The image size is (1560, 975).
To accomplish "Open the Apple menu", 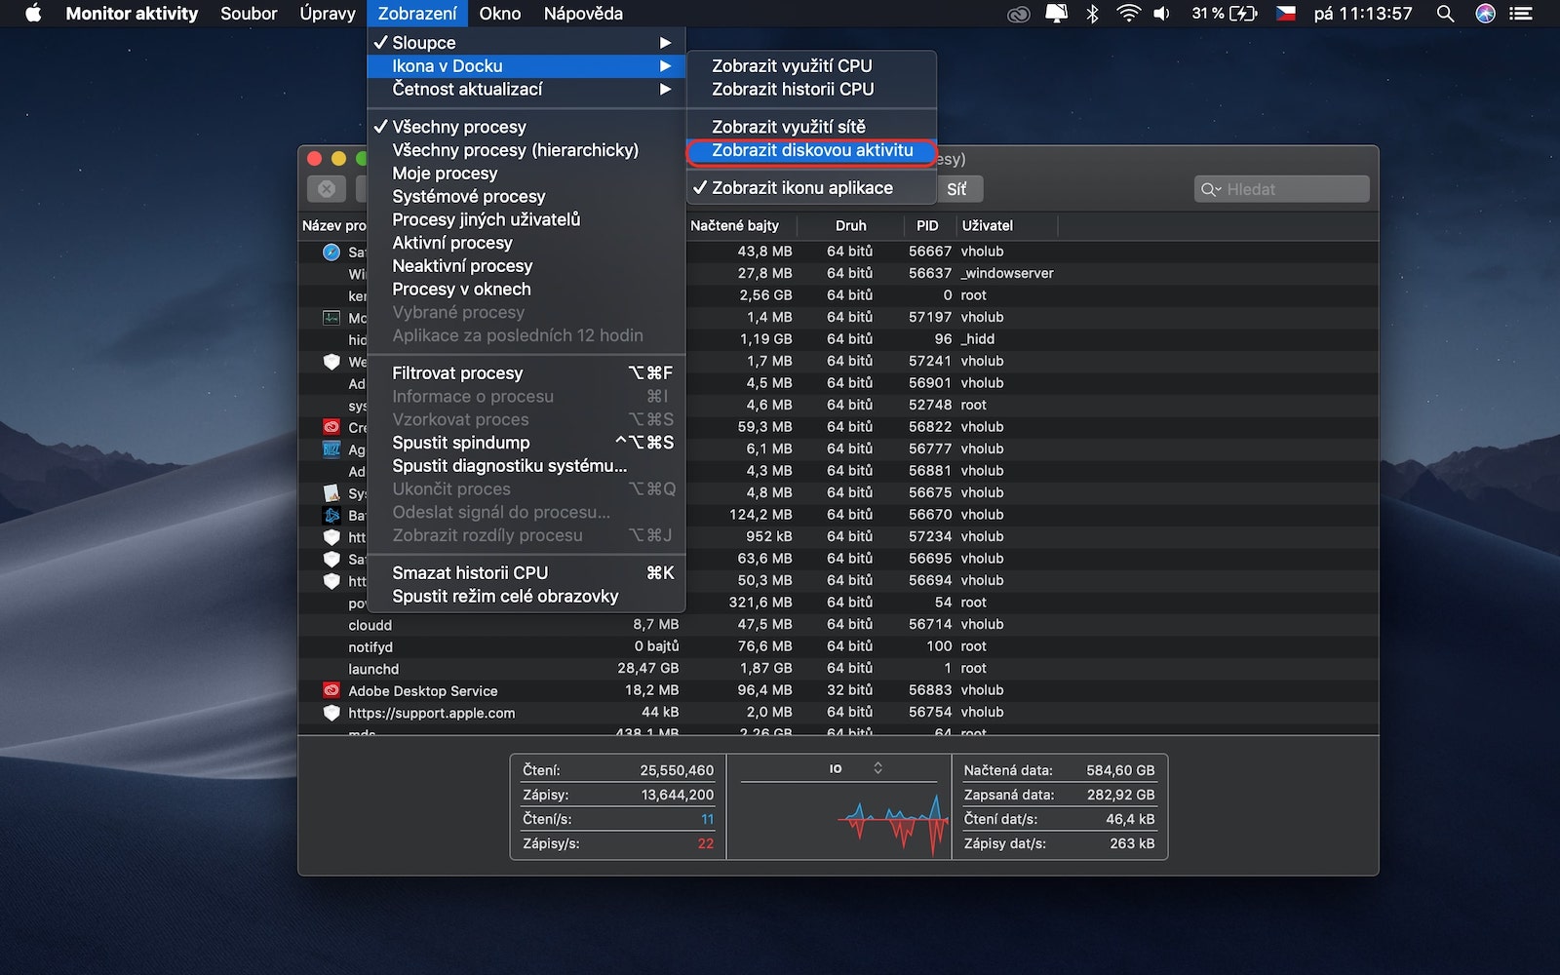I will point(33,14).
